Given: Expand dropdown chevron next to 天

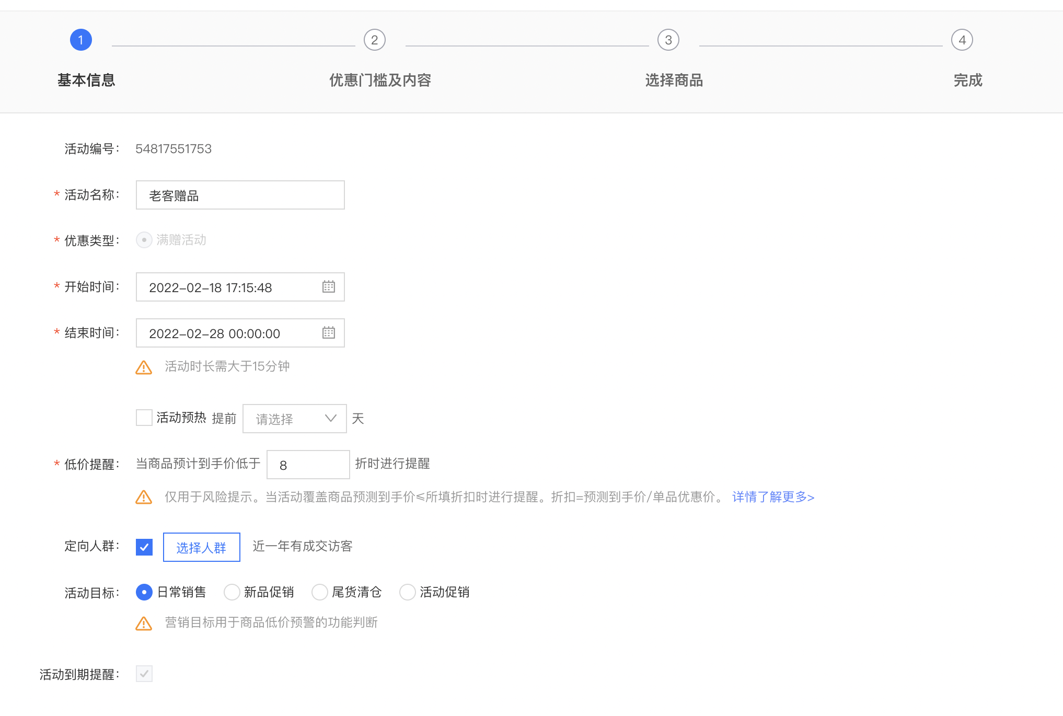Looking at the screenshot, I should tap(330, 419).
